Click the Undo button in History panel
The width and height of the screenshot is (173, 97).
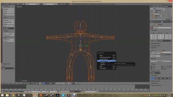6,34
